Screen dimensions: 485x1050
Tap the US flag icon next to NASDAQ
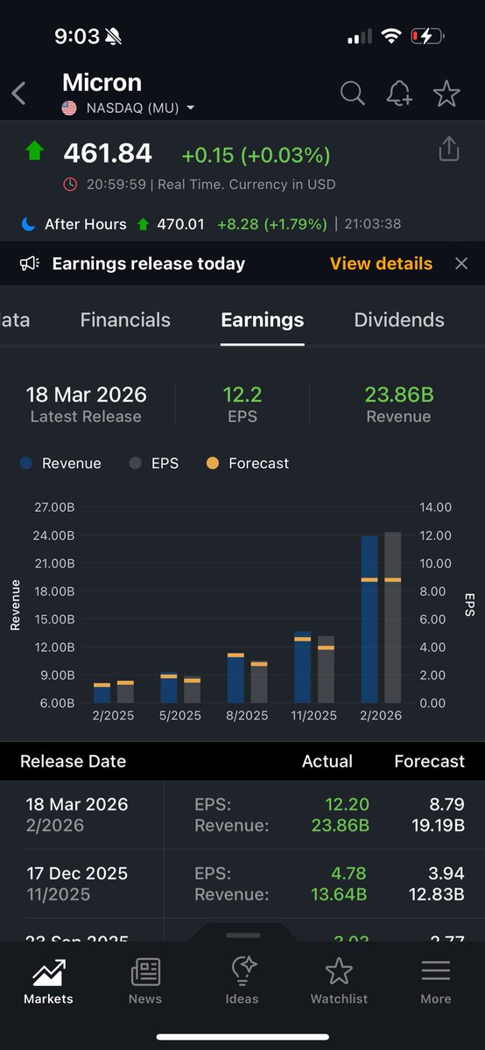pyautogui.click(x=69, y=108)
